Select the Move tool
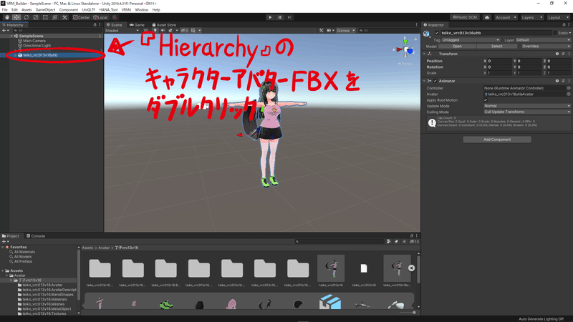 click(16, 17)
